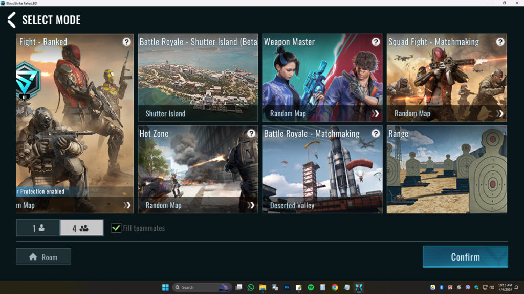This screenshot has height=294, width=524.
Task: Open WhatsApp from the taskbar
Action: pos(251,287)
